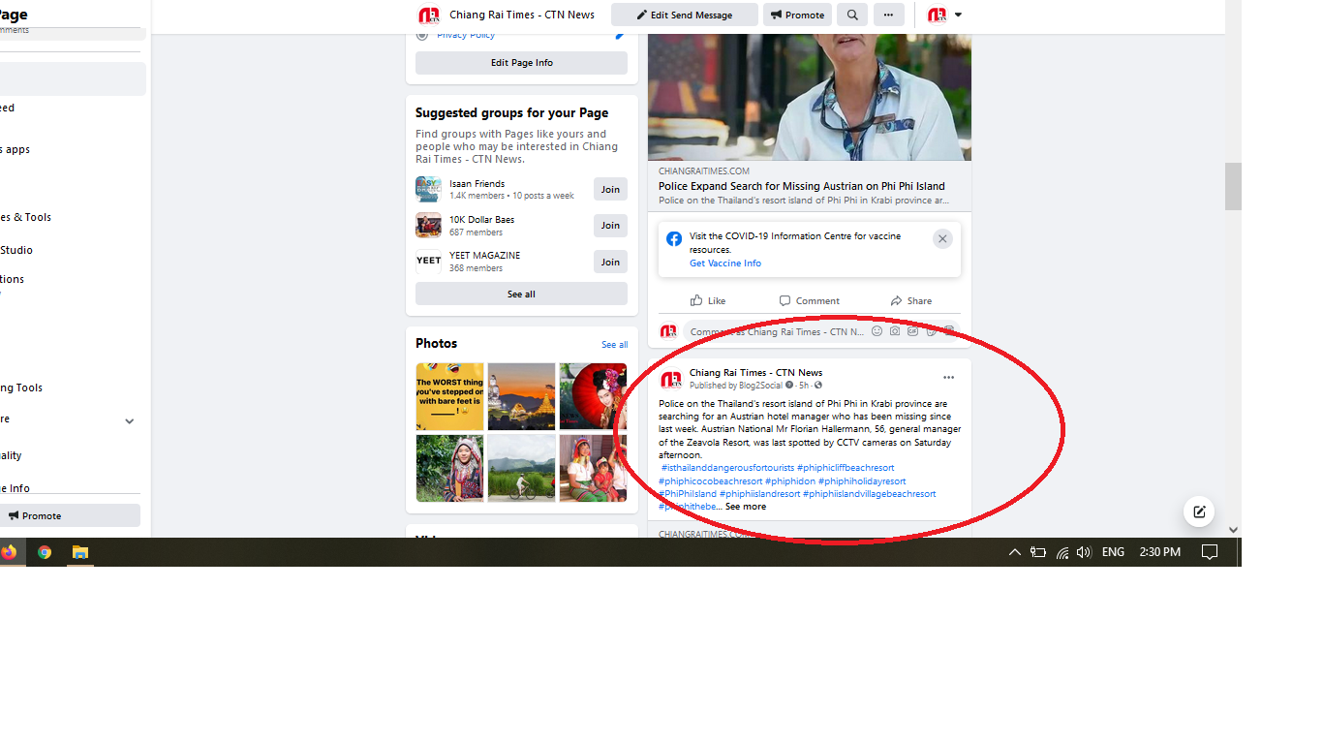Click Comment button under the post
The width and height of the screenshot is (1323, 744).
tap(810, 300)
